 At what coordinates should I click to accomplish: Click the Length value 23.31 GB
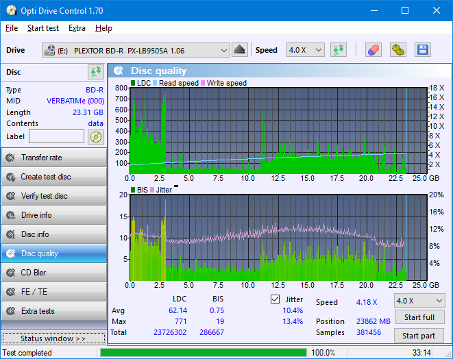pos(88,112)
